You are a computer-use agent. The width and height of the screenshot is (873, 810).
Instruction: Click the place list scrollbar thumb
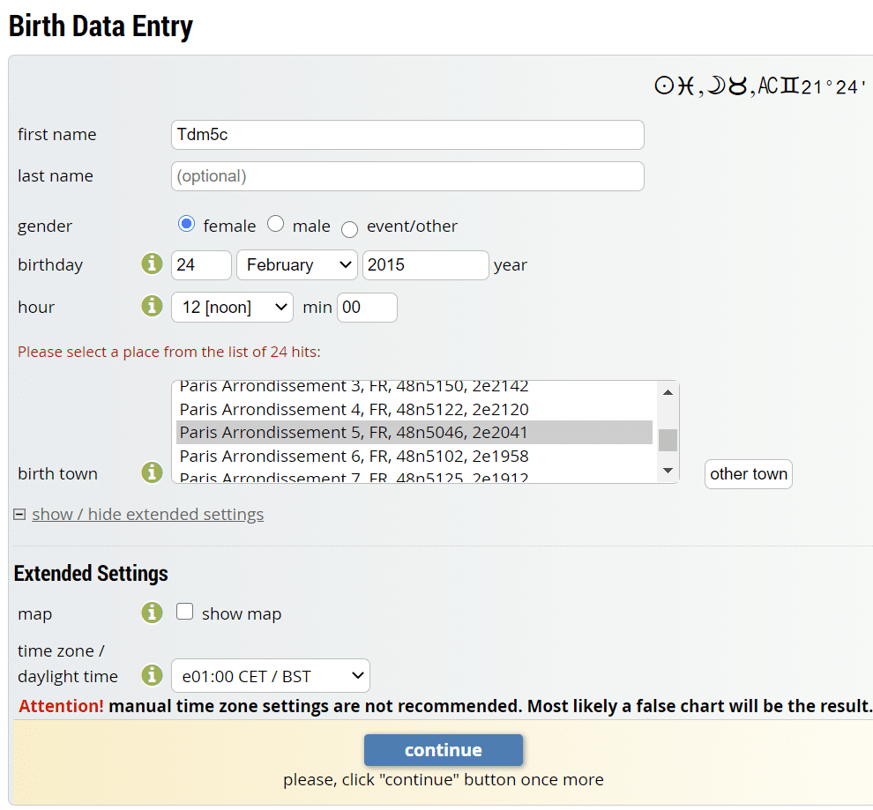point(668,440)
